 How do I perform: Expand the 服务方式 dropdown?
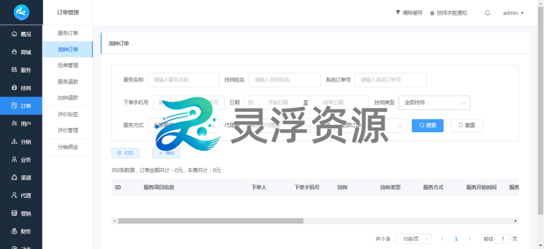tap(183, 125)
